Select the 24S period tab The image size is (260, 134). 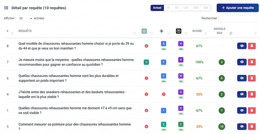click(196, 8)
